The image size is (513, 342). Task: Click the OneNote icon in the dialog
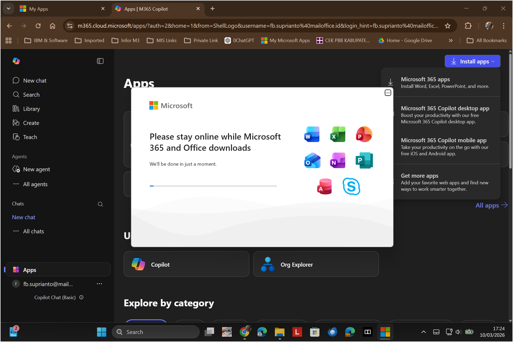pyautogui.click(x=338, y=160)
